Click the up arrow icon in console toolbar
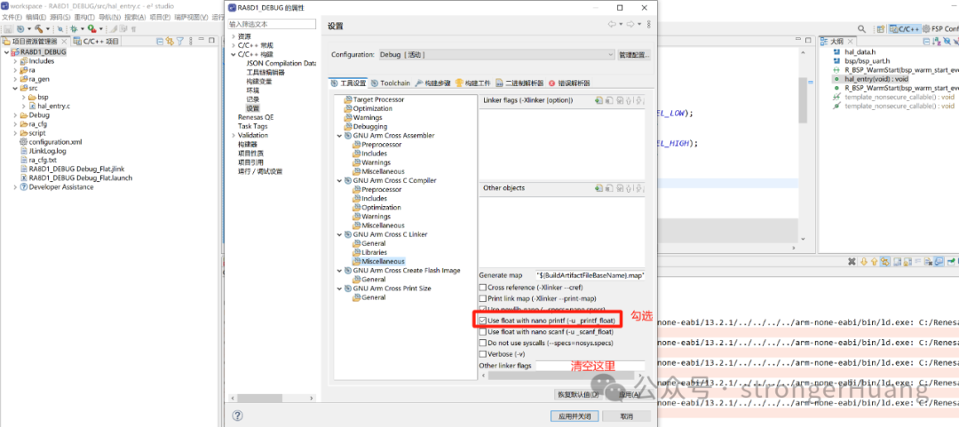 coord(874,261)
